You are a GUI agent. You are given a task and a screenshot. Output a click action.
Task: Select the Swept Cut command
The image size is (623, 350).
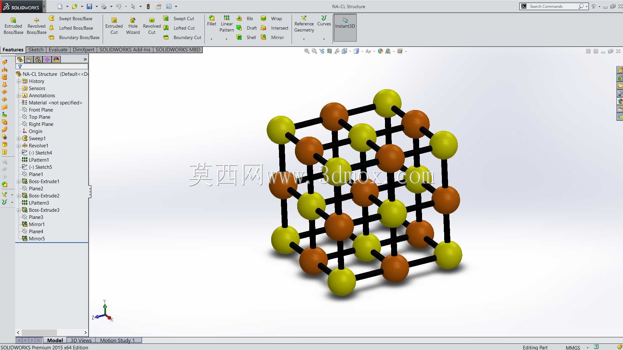(x=179, y=19)
